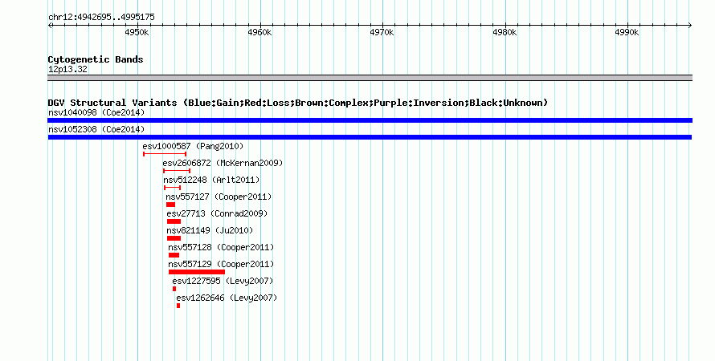Image resolution: width=715 pixels, height=361 pixels.
Task: Click the Cytogenetic Bands track title
Action: [96, 59]
